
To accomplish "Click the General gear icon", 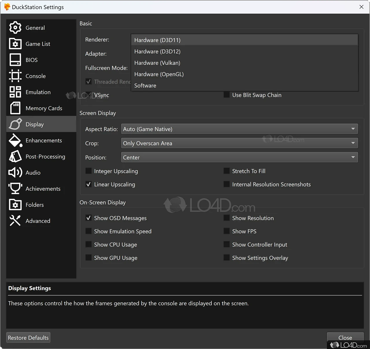I will (15, 27).
